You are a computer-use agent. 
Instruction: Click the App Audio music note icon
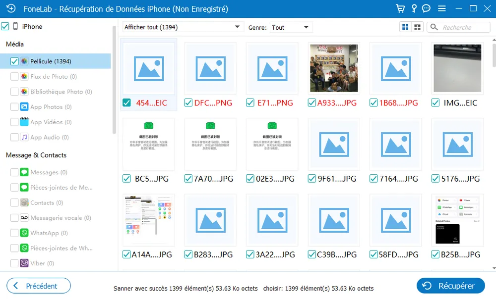click(24, 137)
